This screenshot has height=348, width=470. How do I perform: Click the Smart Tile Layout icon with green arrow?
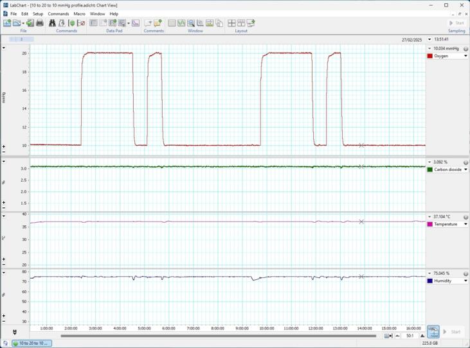tap(251, 23)
